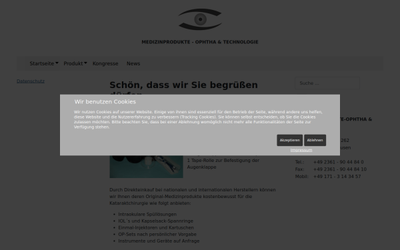The width and height of the screenshot is (400, 250).
Task: Accept cookies with the Akzeptieren button
Action: (x=289, y=140)
